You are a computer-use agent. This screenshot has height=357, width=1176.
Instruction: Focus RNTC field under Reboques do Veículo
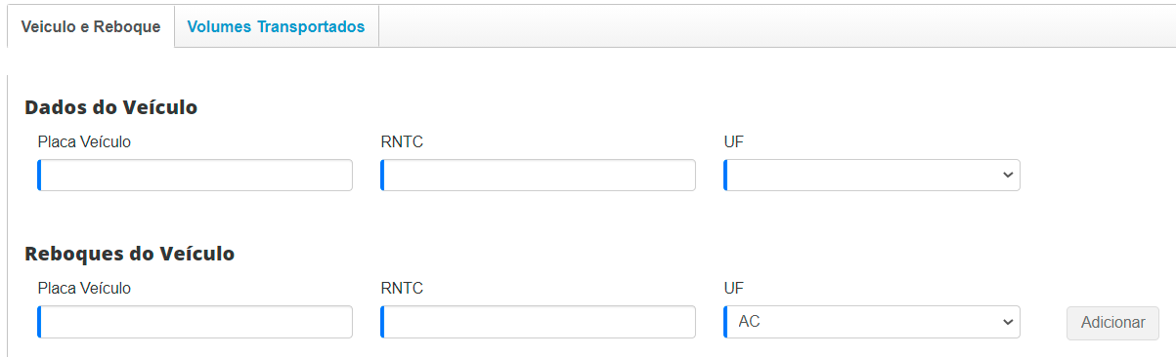539,322
